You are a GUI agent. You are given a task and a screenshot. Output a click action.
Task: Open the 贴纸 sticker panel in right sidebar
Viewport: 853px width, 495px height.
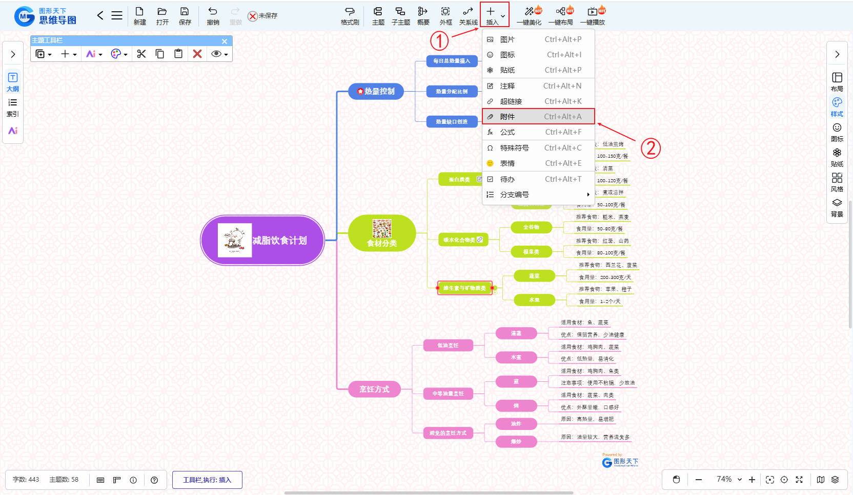click(837, 157)
